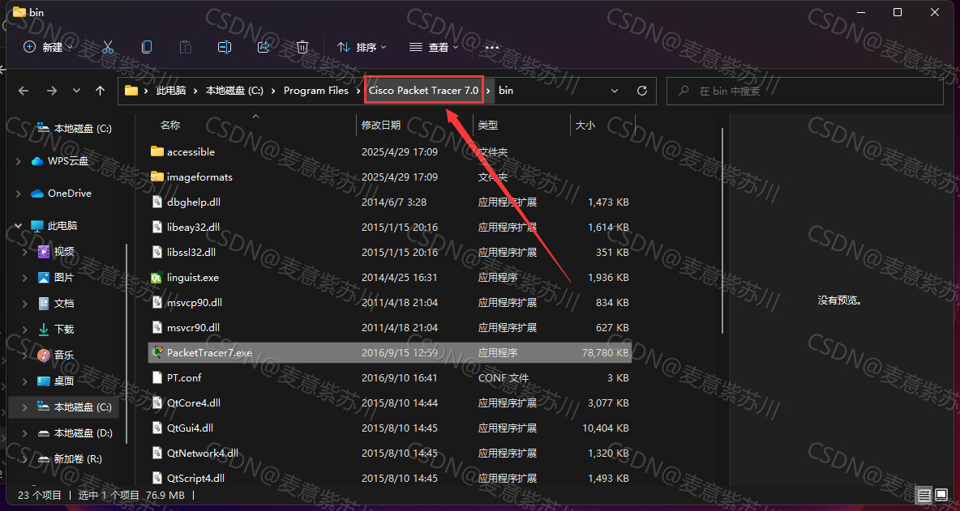Open the 排序 sort dropdown
Viewport: 960px width, 511px height.
362,47
